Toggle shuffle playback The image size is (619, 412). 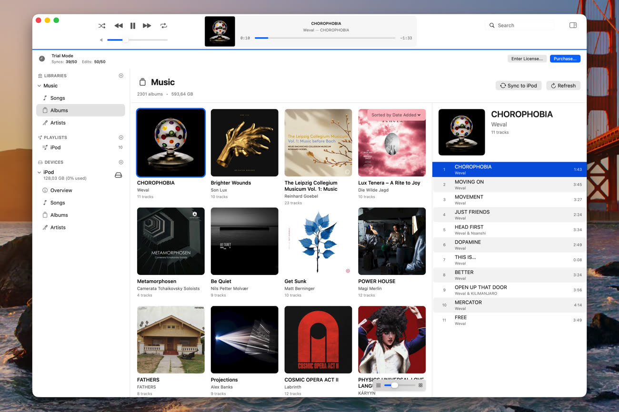pos(102,26)
